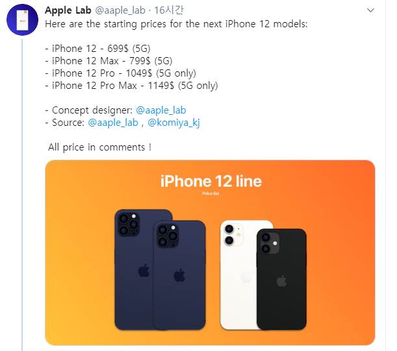Screen dimensions: 397x351
Task: Click the Apple logo on black iPhone
Action: point(281,281)
